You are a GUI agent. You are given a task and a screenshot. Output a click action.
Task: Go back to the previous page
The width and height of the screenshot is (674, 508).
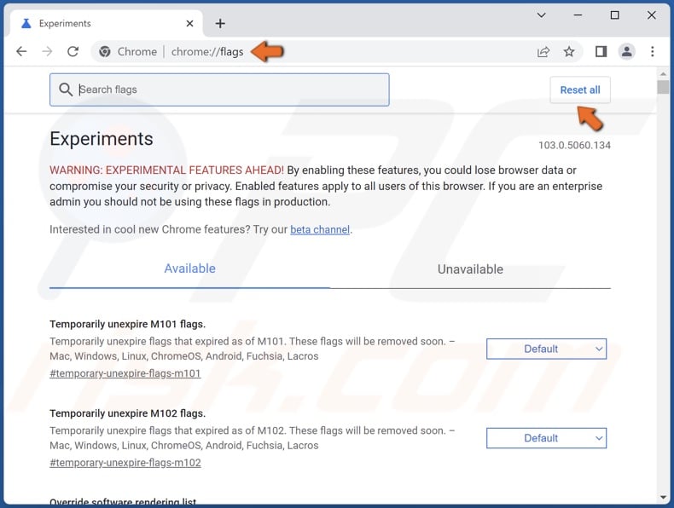[21, 51]
